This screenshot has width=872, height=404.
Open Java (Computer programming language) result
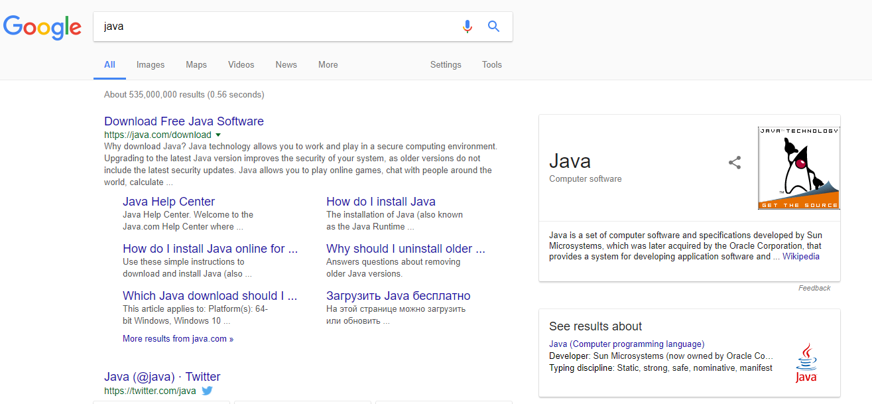[x=627, y=344]
